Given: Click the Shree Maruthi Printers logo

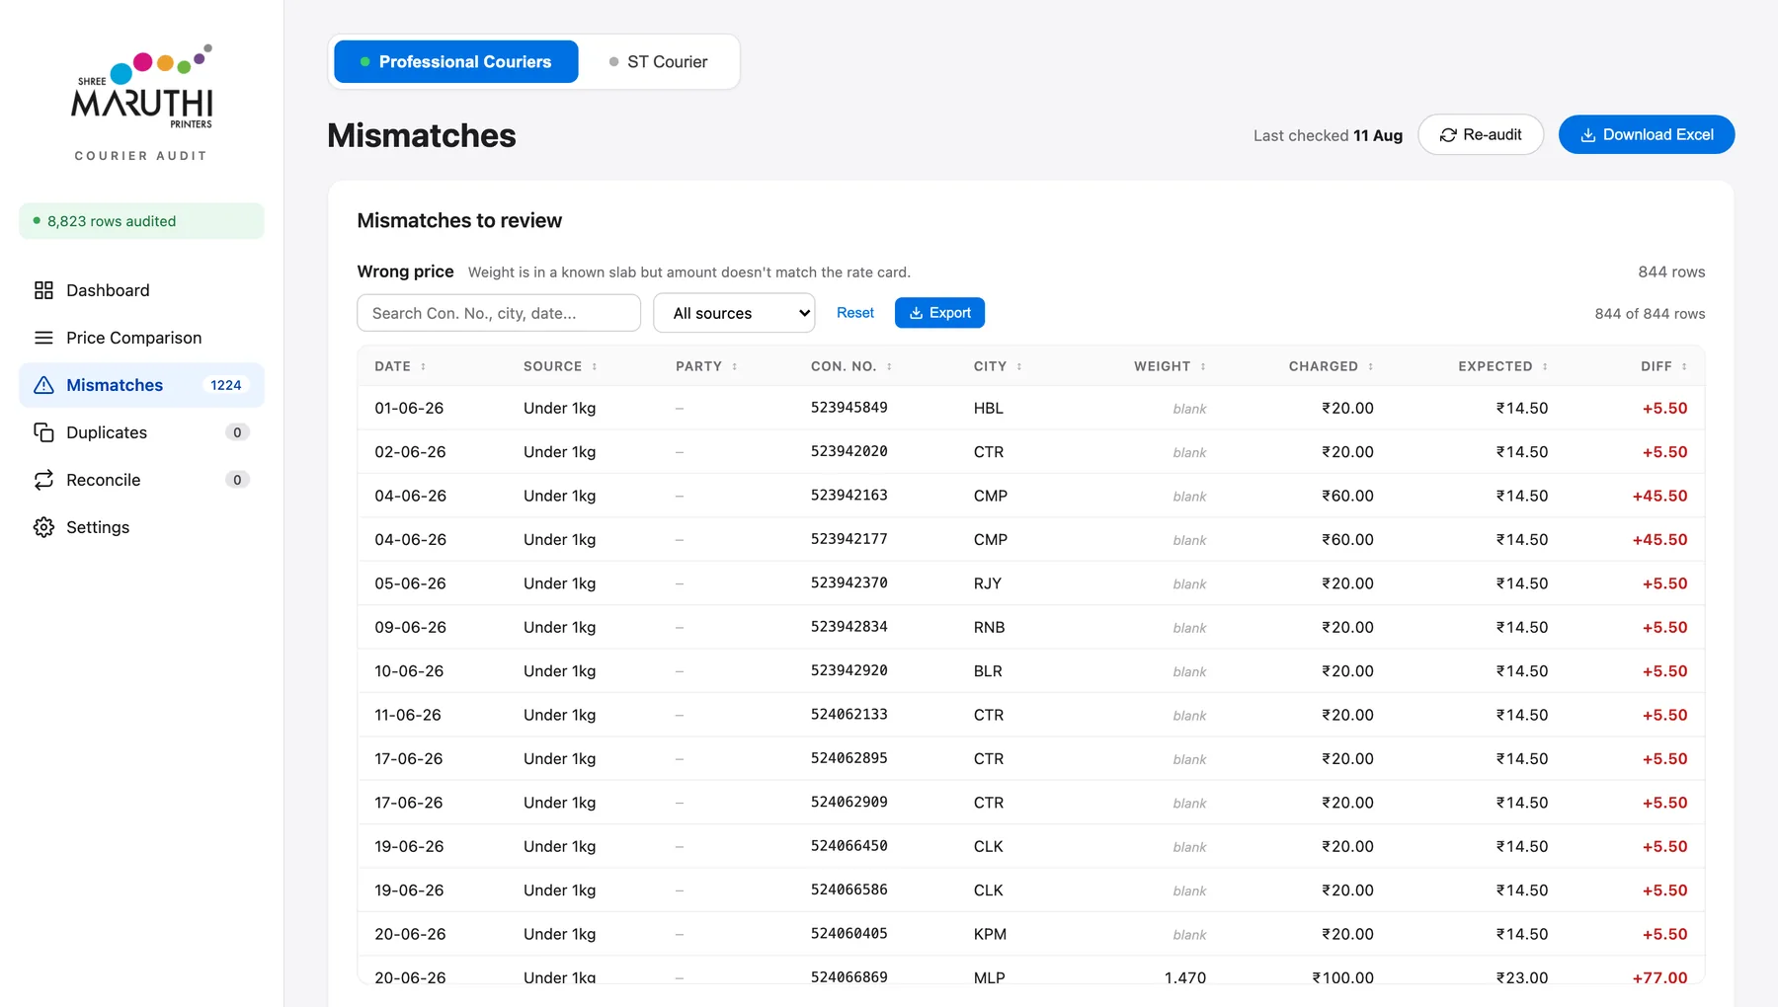Looking at the screenshot, I should point(142,87).
